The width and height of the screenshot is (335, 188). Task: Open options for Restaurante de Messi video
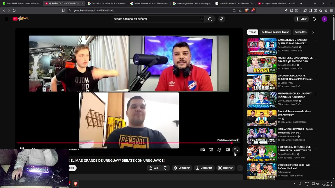click(316, 112)
